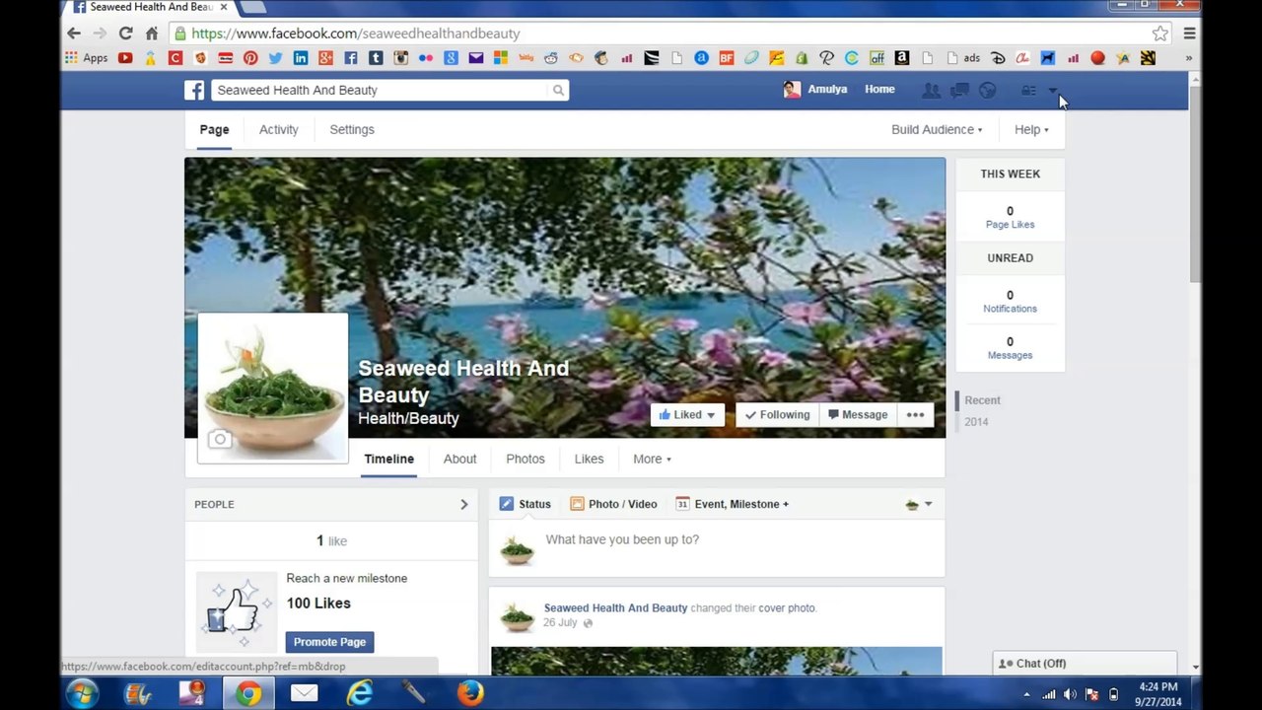Open the Amazon bookmark icon

point(901,58)
